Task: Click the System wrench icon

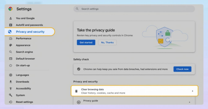Action: click(11, 95)
